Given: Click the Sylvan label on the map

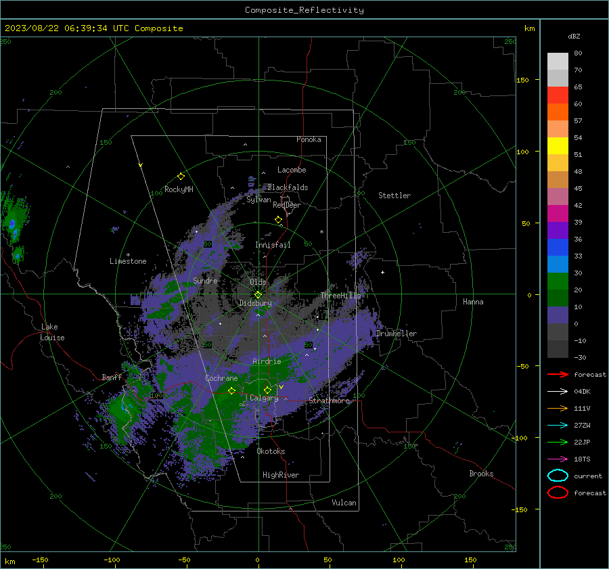Looking at the screenshot, I should [258, 200].
